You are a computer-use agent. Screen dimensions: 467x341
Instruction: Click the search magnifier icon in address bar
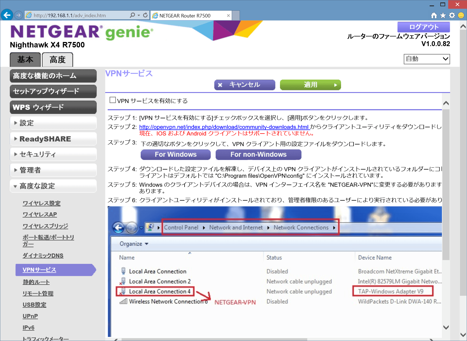(132, 15)
